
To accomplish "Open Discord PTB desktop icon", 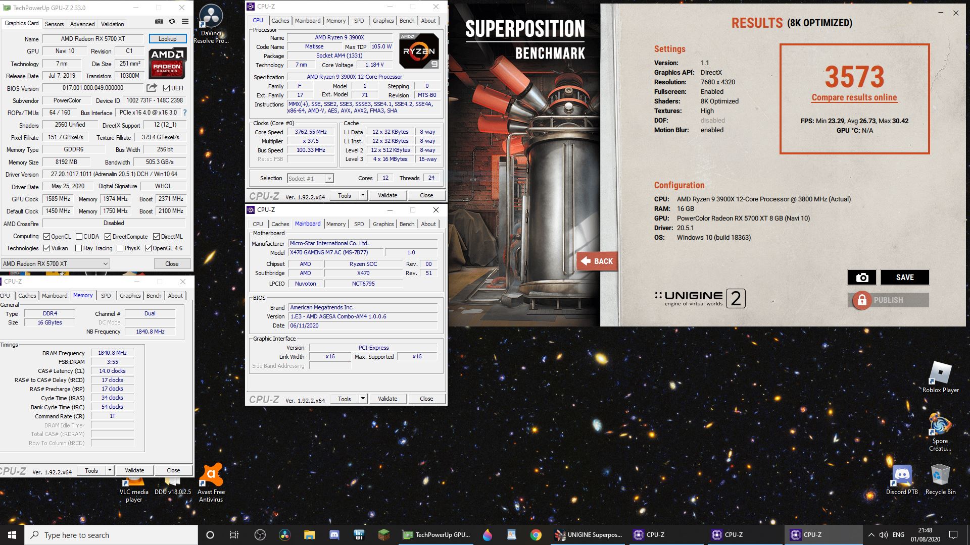I will (x=902, y=479).
